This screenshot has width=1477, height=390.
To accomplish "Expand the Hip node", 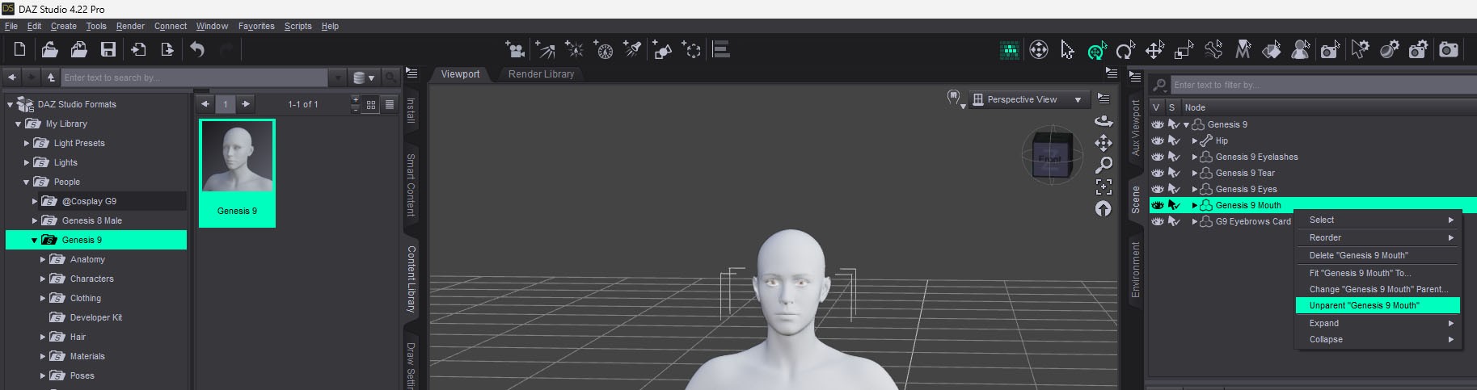I will coord(1194,140).
